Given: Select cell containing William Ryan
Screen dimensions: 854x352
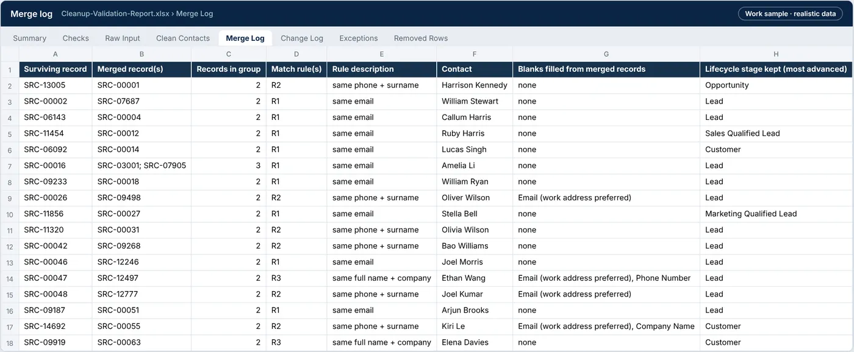Looking at the screenshot, I should point(475,181).
